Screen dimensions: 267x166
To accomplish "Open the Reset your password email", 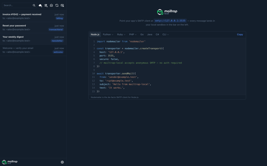I will point(33,28).
